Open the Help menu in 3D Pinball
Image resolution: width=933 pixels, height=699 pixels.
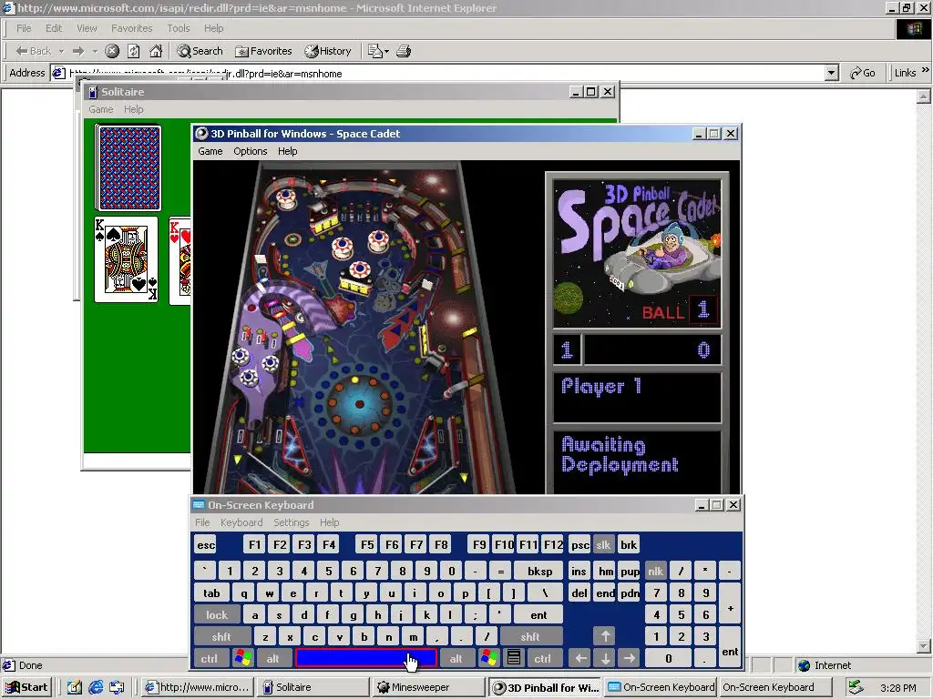(x=287, y=151)
